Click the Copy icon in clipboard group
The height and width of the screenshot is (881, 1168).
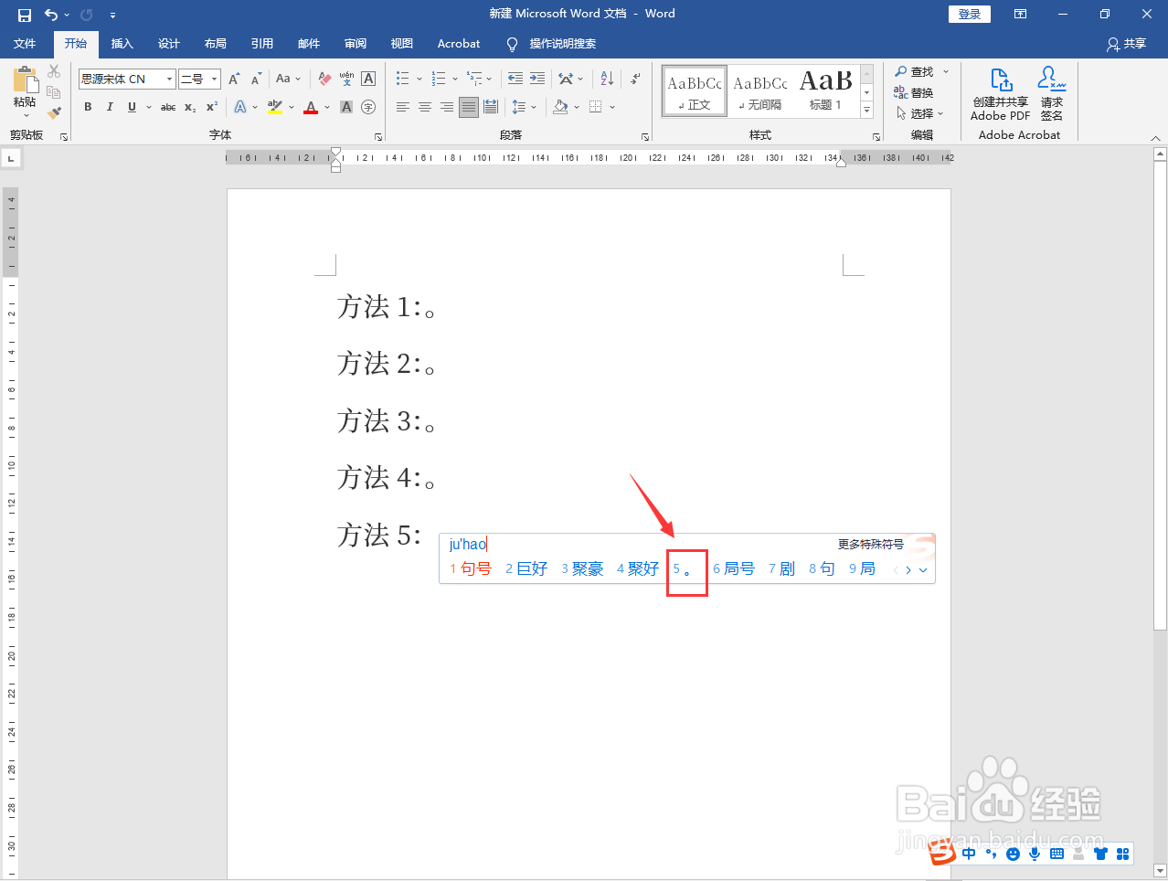pos(54,92)
